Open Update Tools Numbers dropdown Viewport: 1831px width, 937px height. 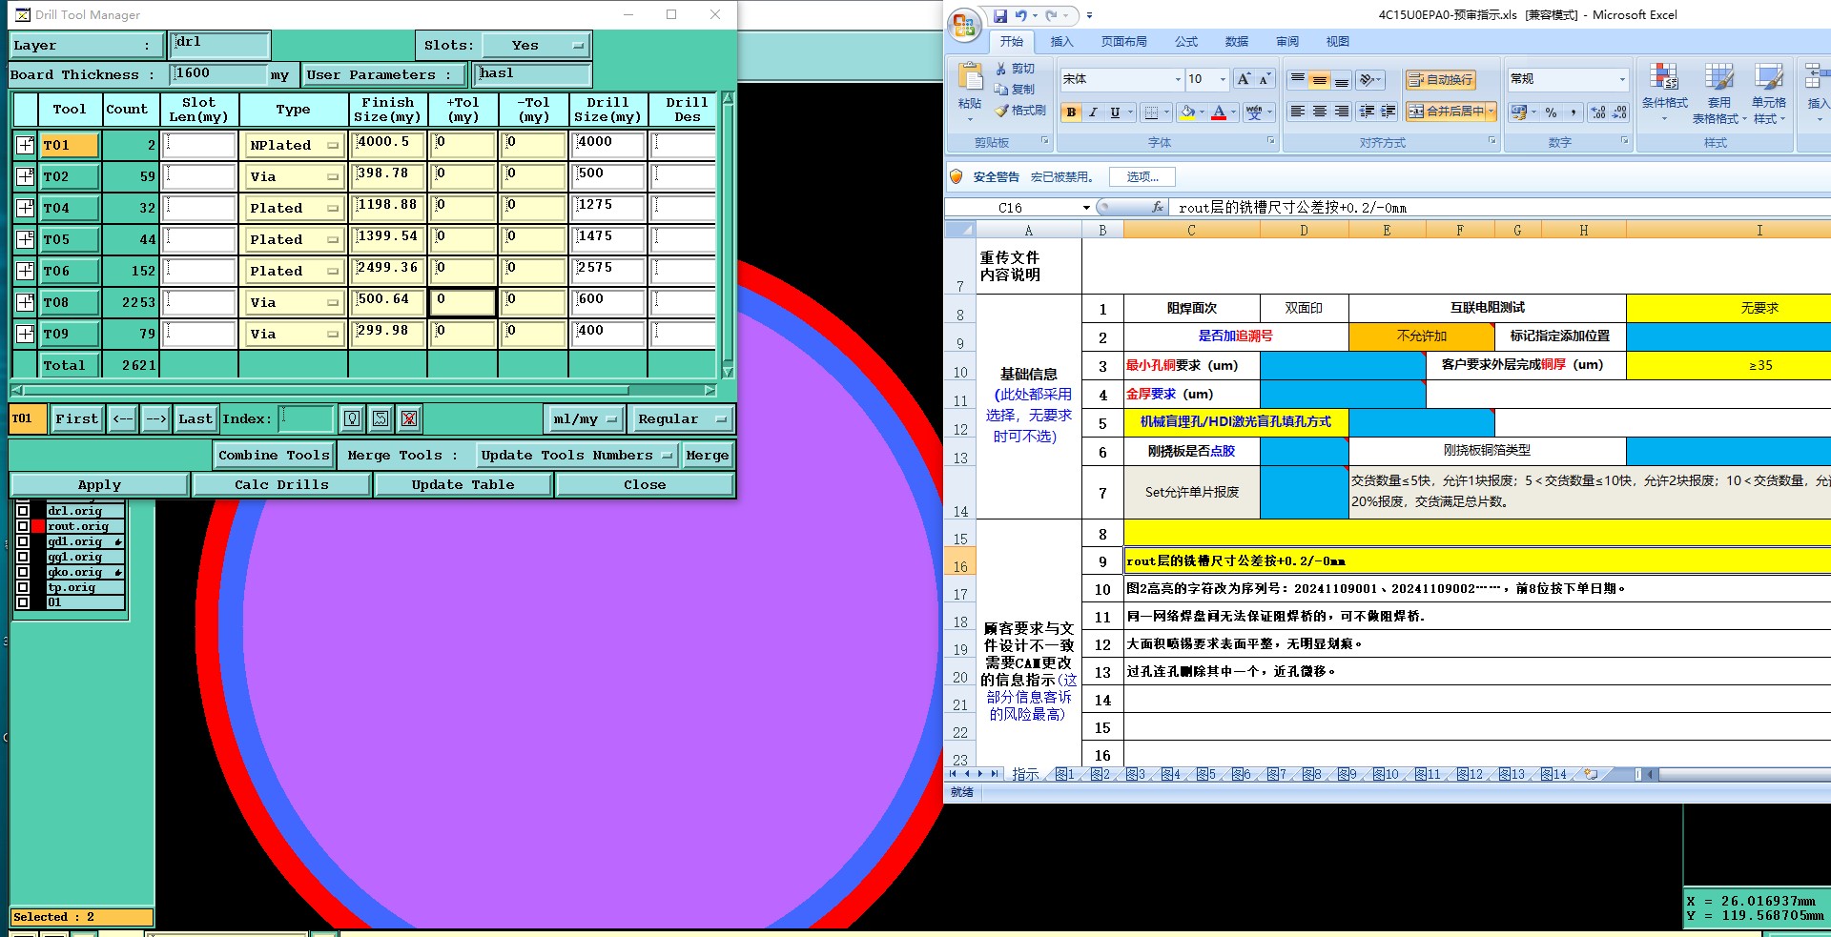(578, 455)
